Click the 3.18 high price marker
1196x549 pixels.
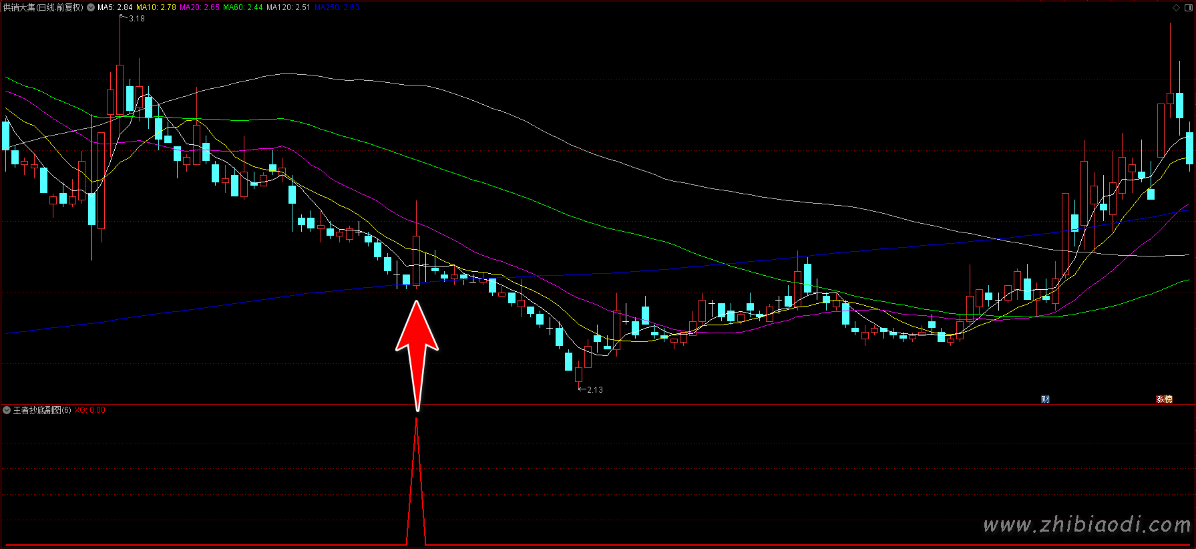click(136, 19)
